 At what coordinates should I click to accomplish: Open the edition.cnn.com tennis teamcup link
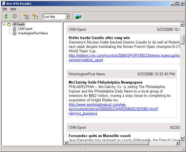124,58
